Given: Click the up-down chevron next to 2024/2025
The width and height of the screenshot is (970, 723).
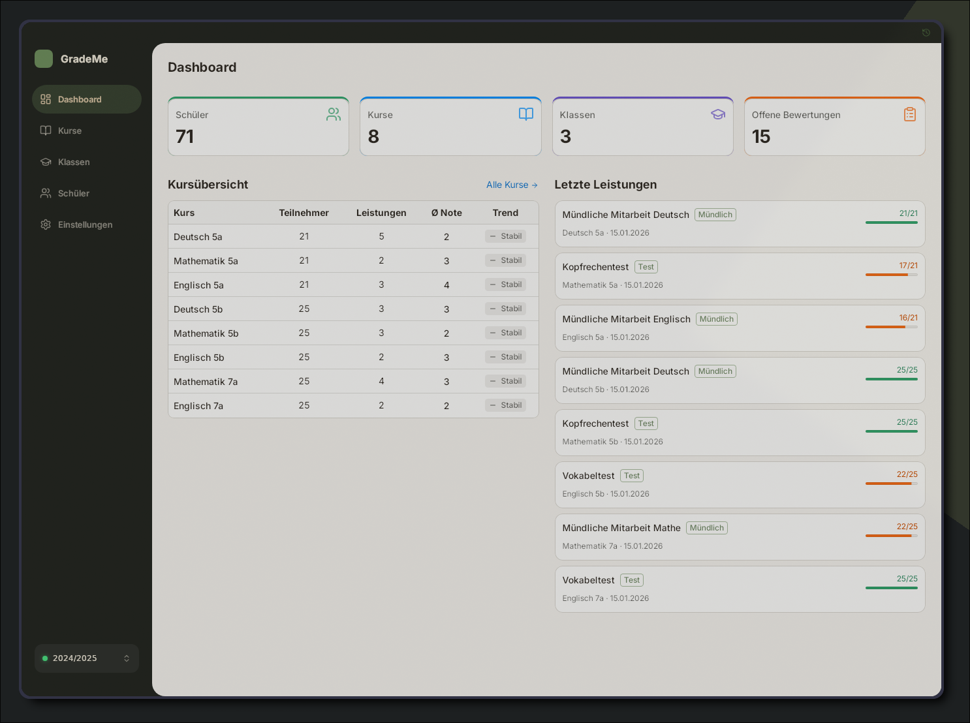Looking at the screenshot, I should point(127,658).
